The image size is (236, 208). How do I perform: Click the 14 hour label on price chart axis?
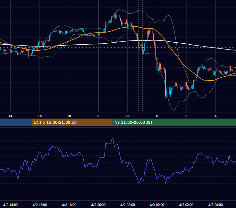(x=10, y=116)
